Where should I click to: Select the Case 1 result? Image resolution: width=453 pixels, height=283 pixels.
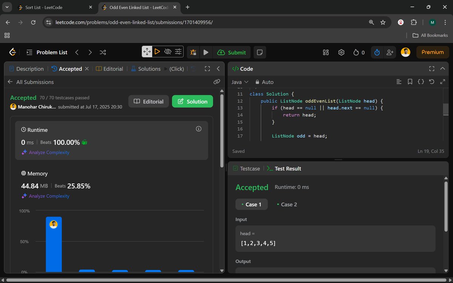pos(251,205)
